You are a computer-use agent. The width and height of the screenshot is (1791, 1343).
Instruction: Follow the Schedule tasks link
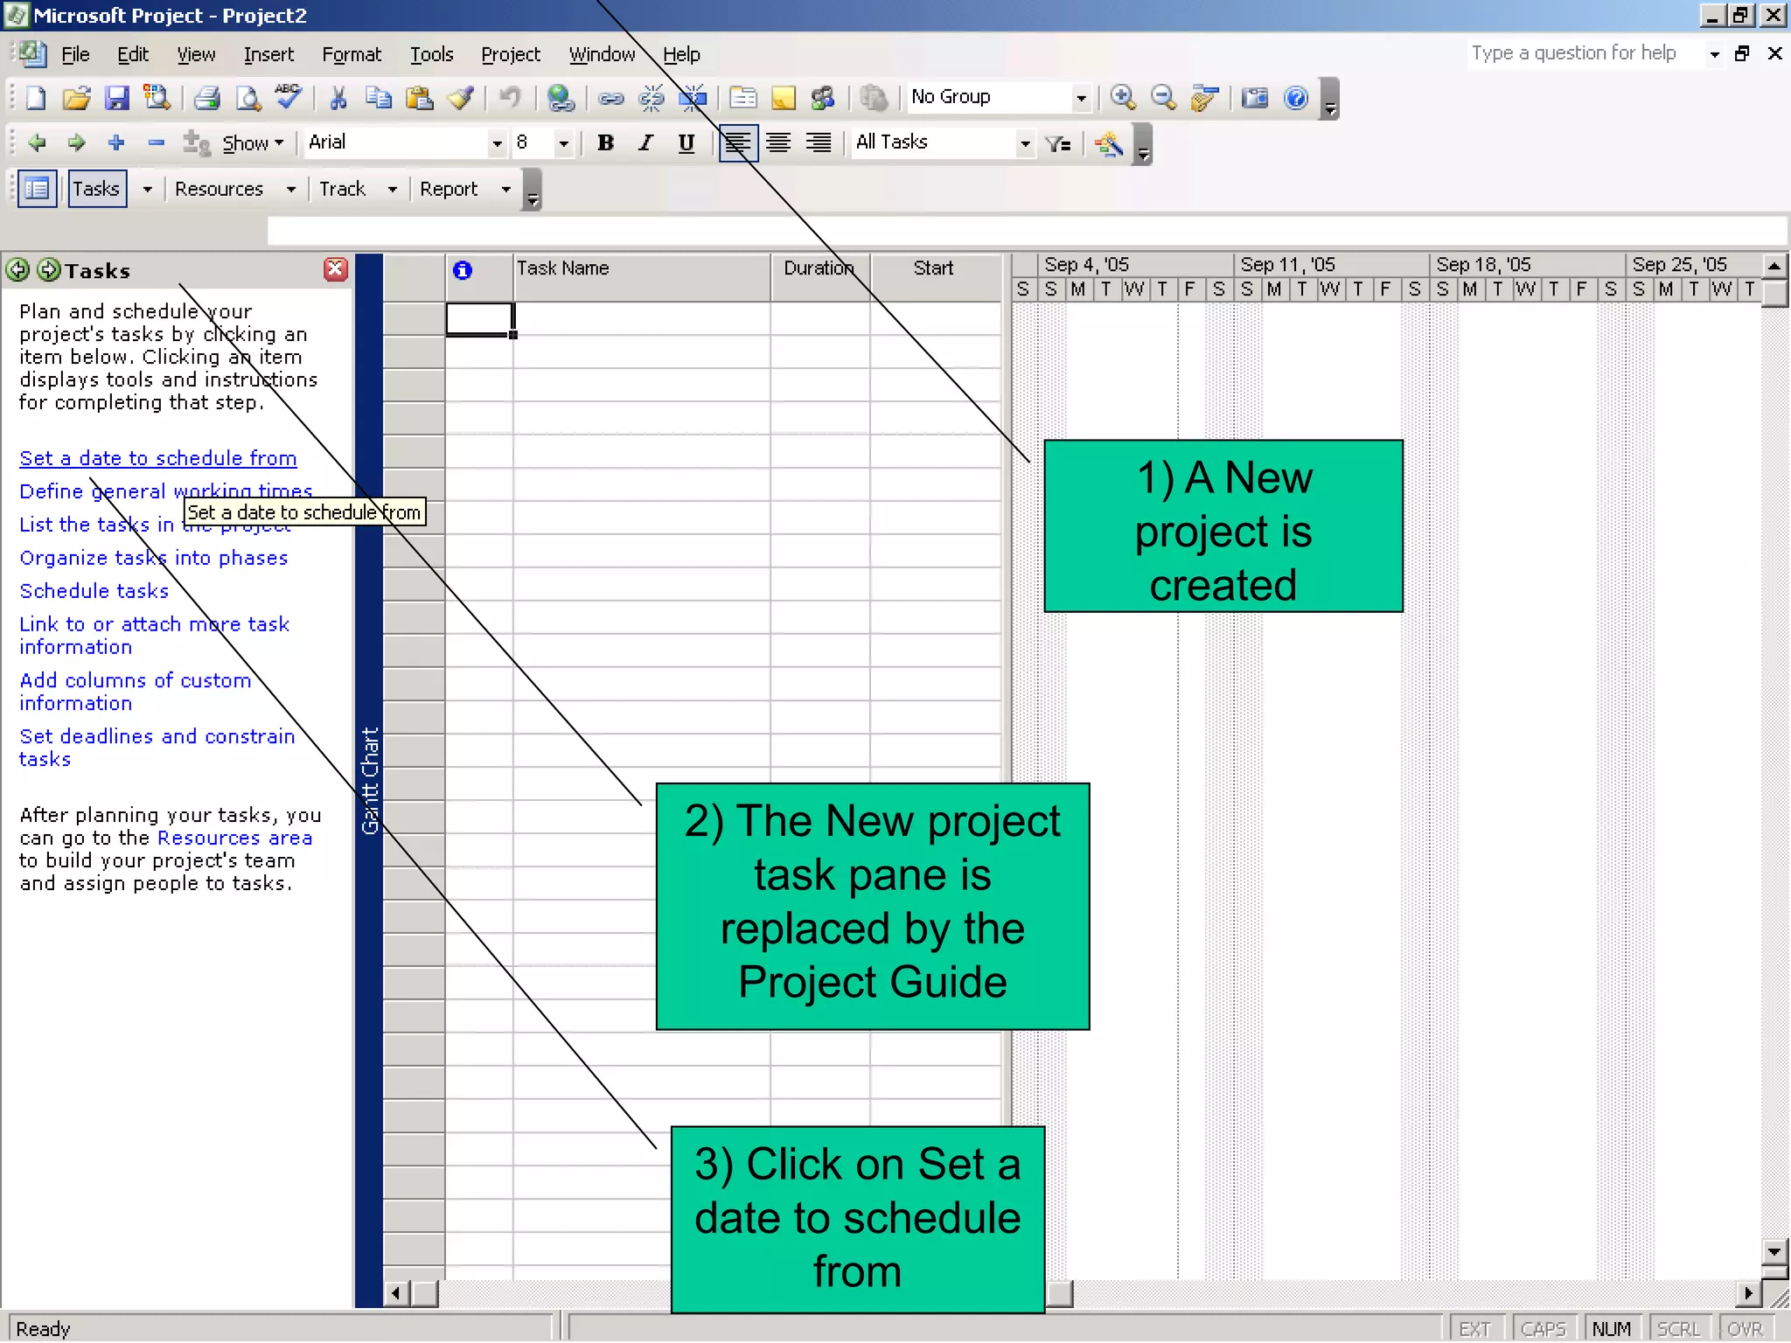94,591
